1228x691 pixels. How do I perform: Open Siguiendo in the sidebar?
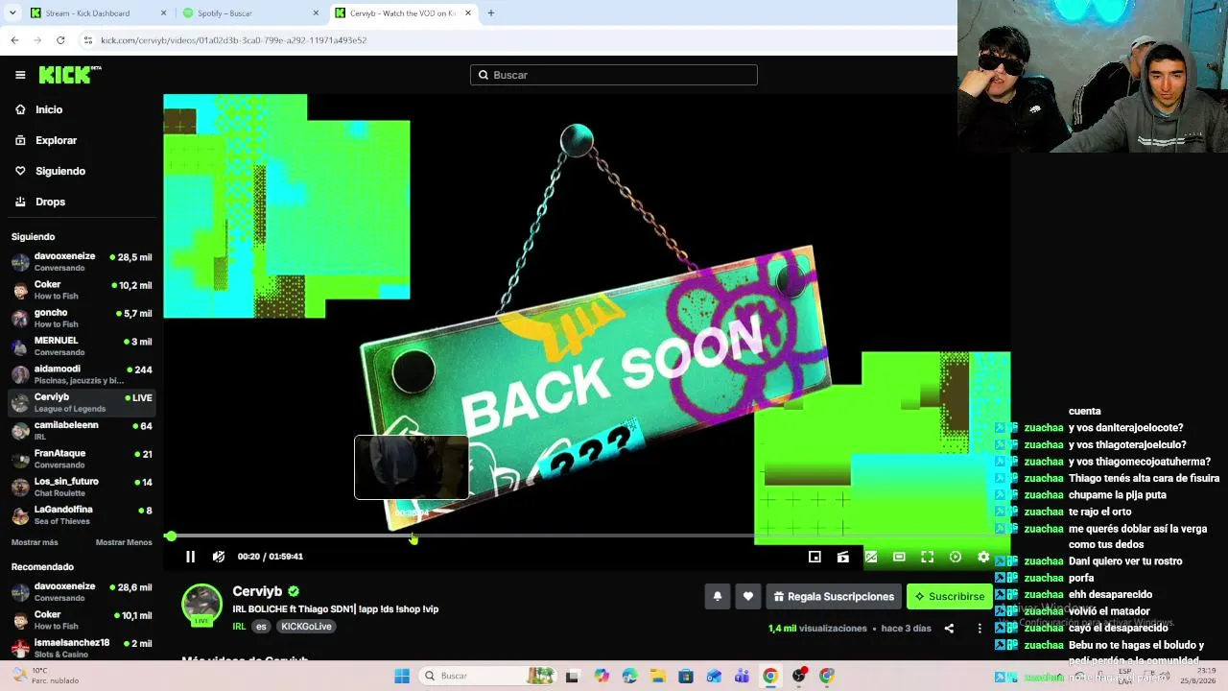(59, 171)
